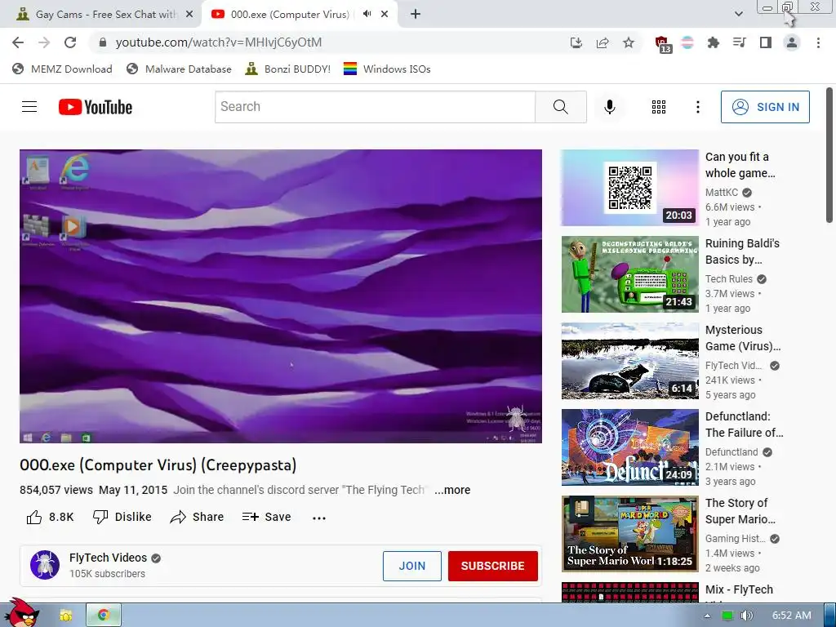The image size is (836, 627).
Task: Open the Angry Birds start button
Action: [x=20, y=613]
